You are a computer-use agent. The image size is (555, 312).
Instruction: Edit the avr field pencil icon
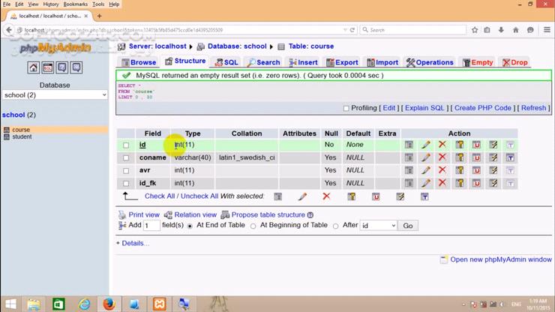[x=426, y=170]
